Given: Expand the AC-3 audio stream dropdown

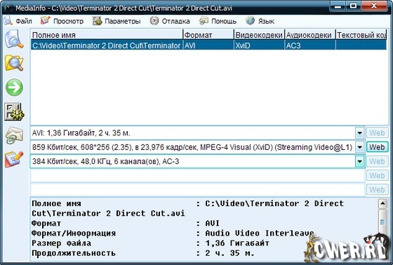Looking at the screenshot, I should (x=359, y=161).
